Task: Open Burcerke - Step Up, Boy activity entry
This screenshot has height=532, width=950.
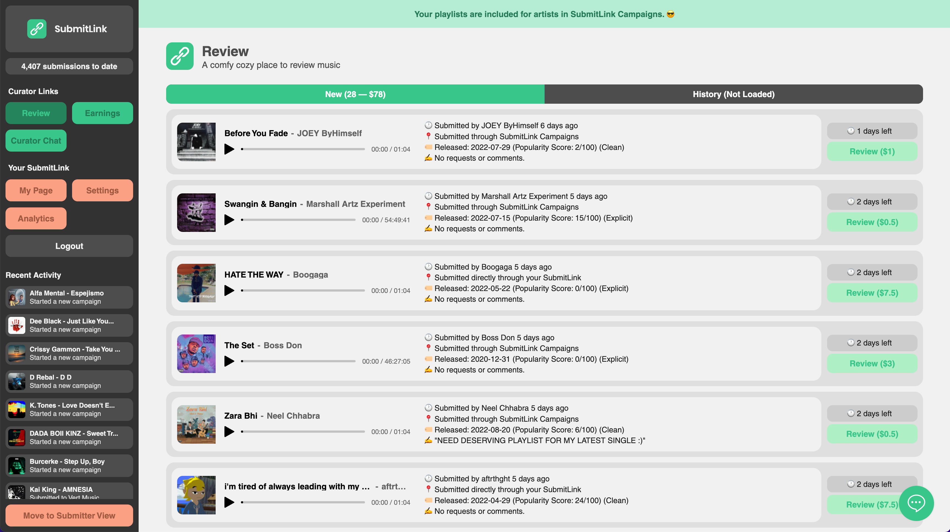Action: tap(69, 466)
